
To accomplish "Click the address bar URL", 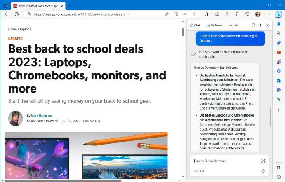I will pyautogui.click(x=82, y=14).
